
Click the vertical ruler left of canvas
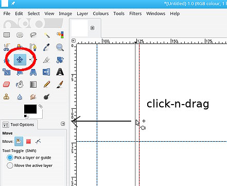[74, 115]
